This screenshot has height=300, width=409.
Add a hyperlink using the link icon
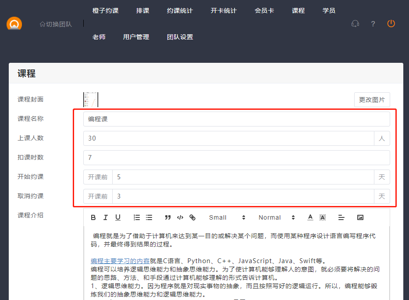[192, 217]
